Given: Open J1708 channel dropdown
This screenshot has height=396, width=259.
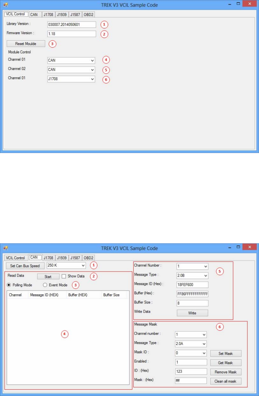Looking at the screenshot, I should pos(71,79).
